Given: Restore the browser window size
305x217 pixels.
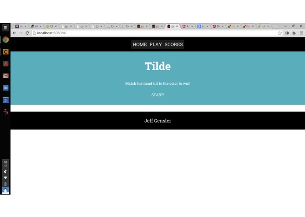Looking at the screenshot, I should [293, 26].
